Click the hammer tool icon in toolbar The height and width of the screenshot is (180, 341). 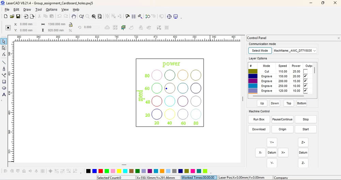[x=128, y=16]
